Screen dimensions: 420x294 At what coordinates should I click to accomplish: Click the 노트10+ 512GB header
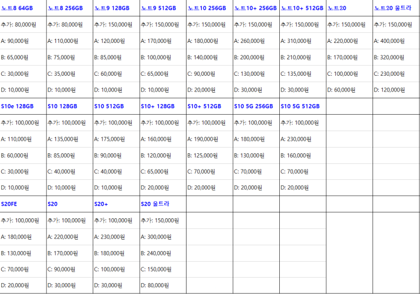pyautogui.click(x=302, y=8)
